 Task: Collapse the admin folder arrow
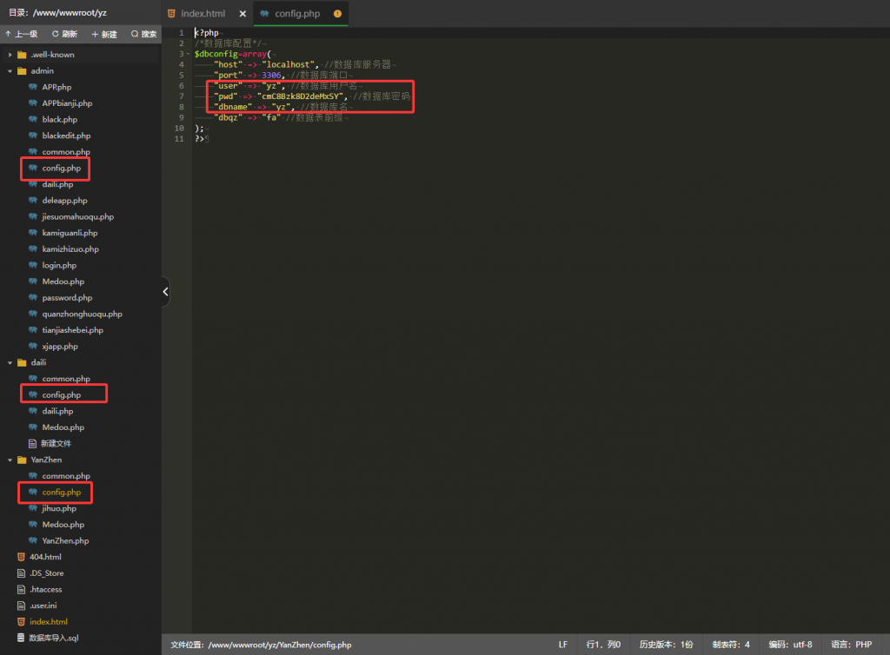[x=10, y=71]
